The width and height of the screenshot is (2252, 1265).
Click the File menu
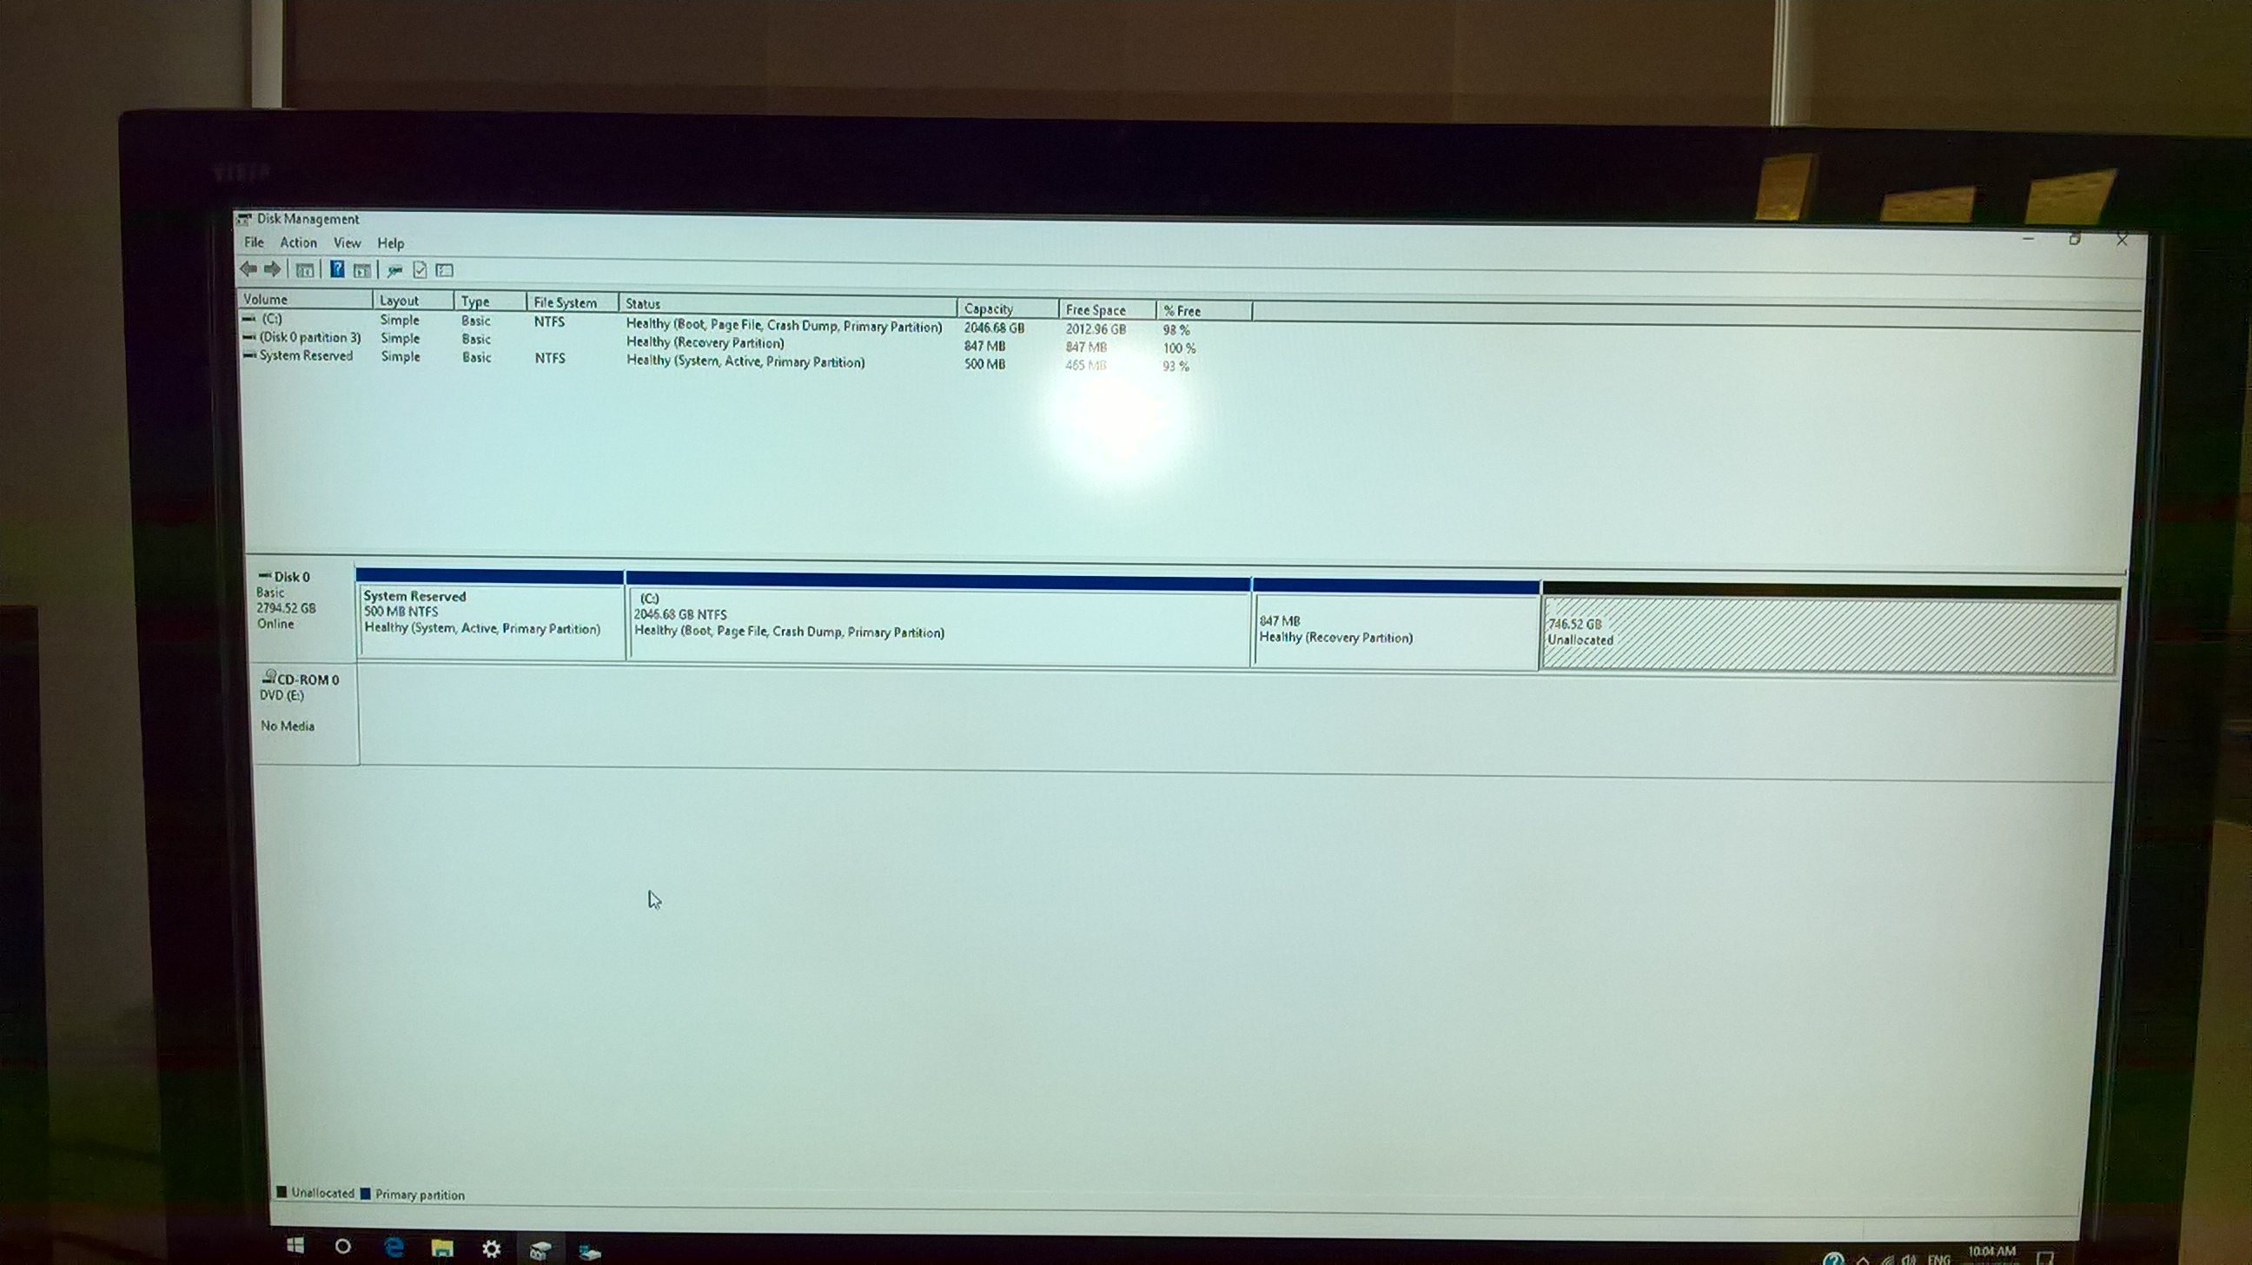250,242
